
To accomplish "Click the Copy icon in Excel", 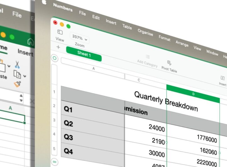I will point(17,74).
